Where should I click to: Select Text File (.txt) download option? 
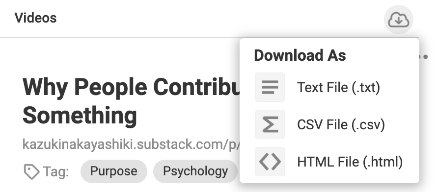click(x=329, y=87)
